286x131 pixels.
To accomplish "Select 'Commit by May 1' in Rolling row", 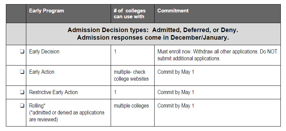I will pyautogui.click(x=176, y=106).
